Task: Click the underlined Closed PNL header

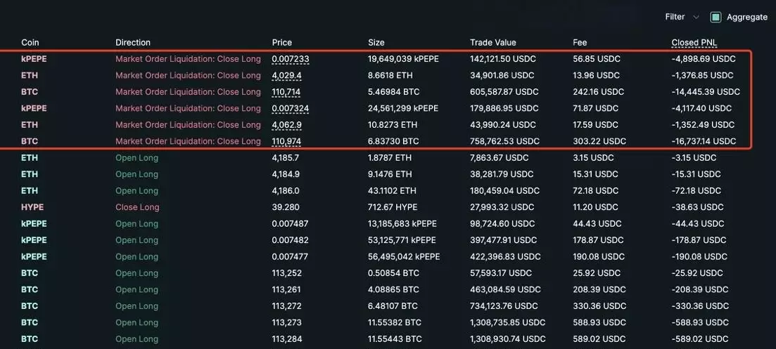Action: tap(694, 43)
